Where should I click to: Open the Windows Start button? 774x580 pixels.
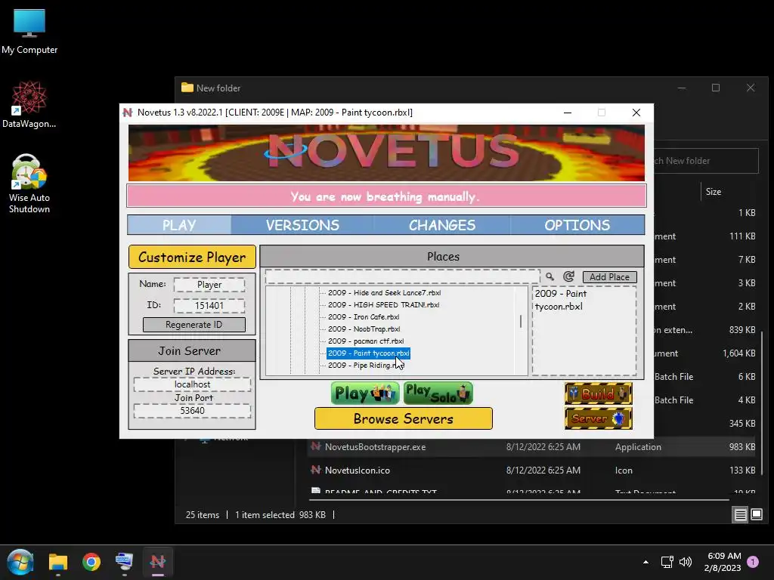tap(20, 562)
